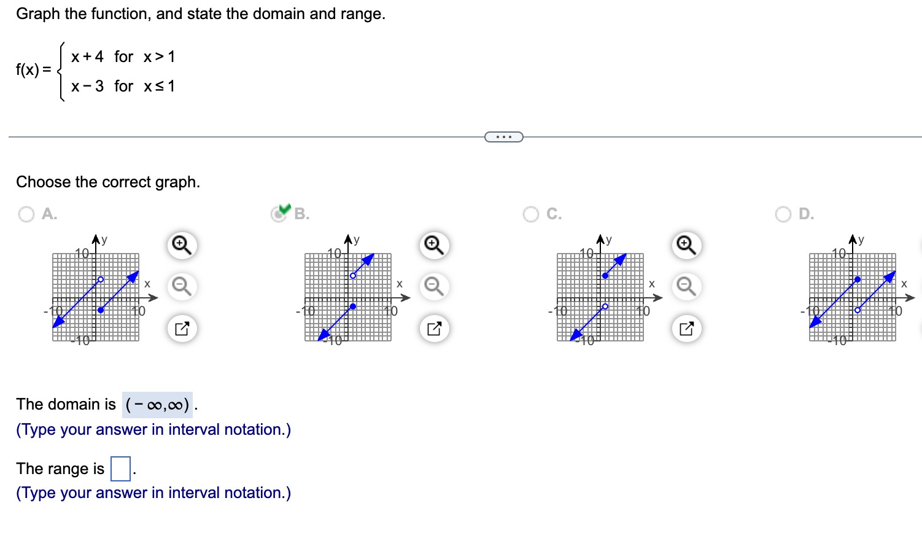
Task: Open graph B in popup window
Action: coord(435,329)
